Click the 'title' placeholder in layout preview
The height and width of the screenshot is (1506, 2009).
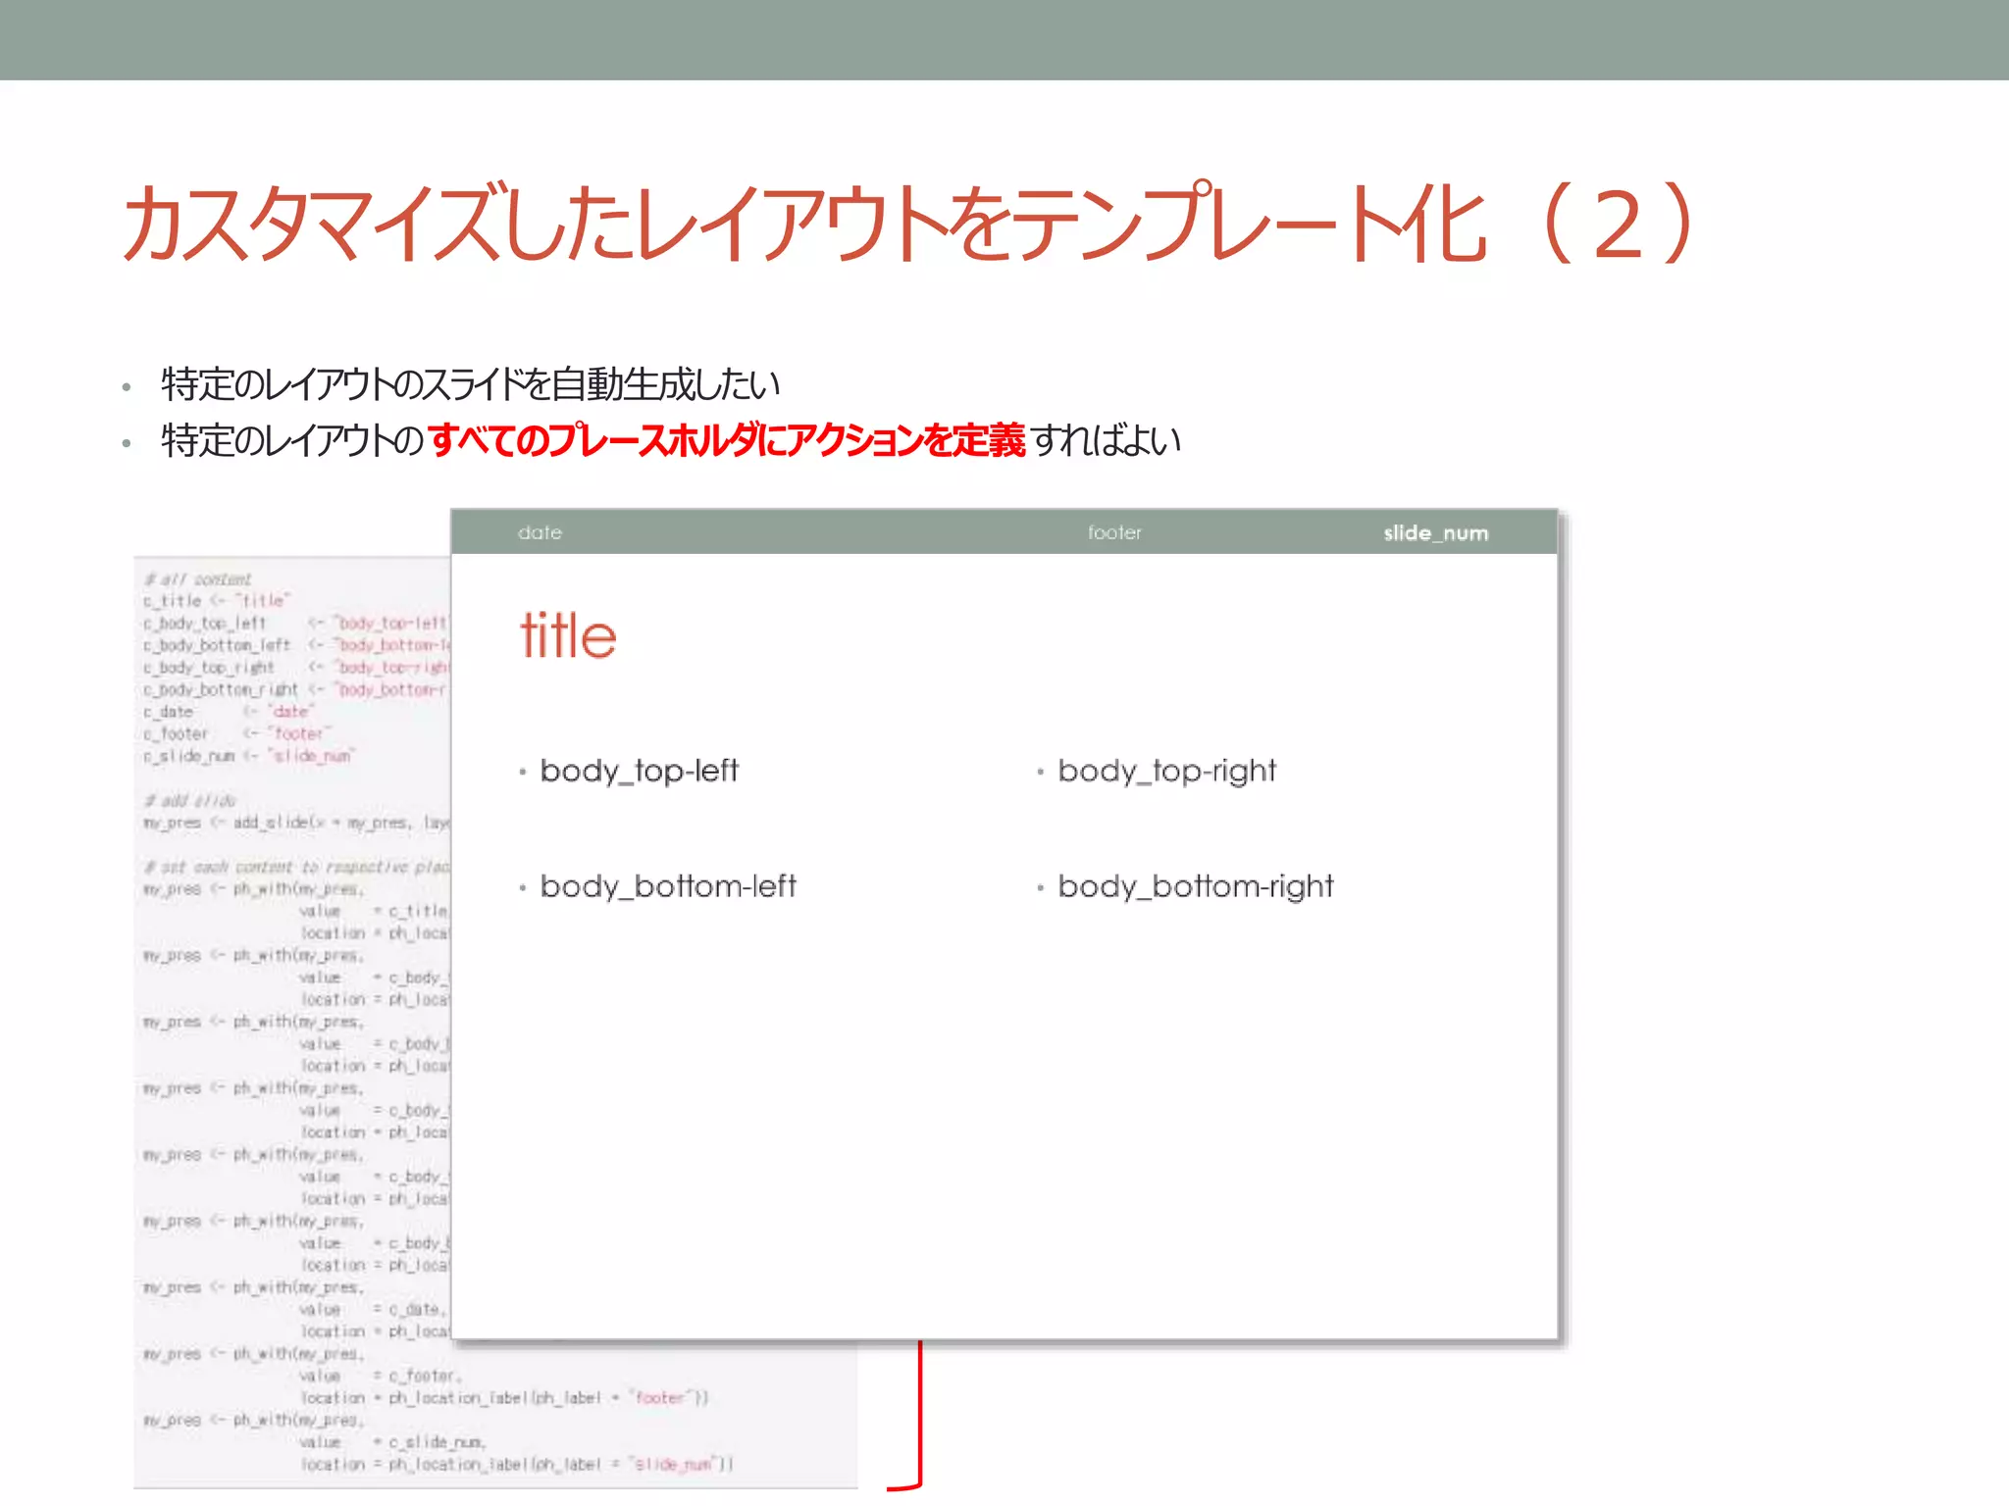(x=568, y=635)
